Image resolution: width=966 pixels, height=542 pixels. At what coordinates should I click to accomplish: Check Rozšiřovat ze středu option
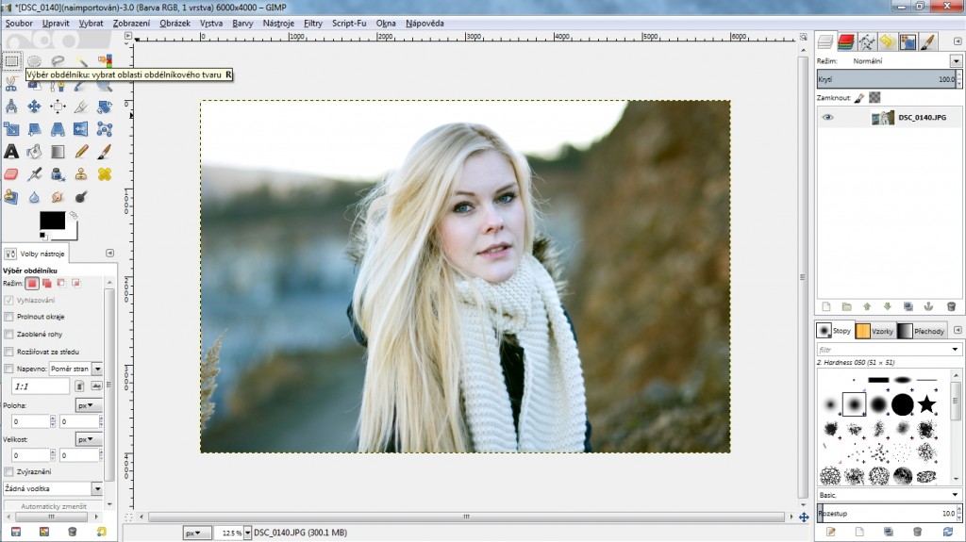pyautogui.click(x=8, y=352)
